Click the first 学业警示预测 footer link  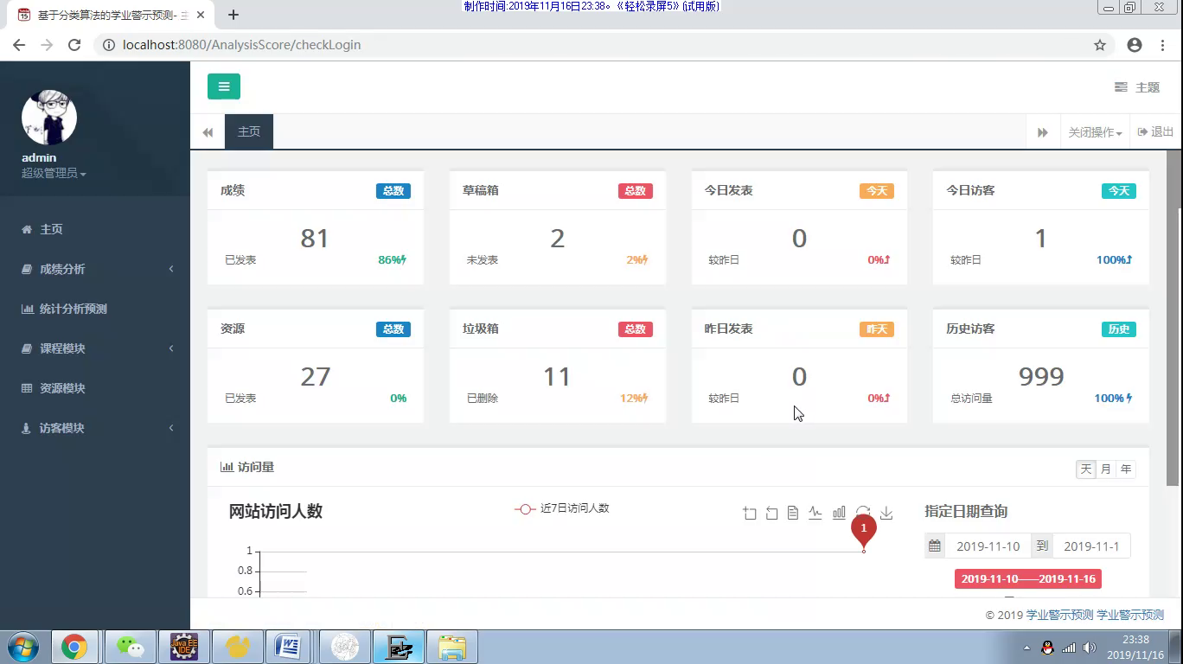coord(1059,616)
